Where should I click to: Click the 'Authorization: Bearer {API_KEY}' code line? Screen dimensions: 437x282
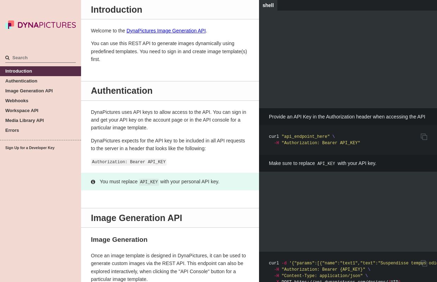322,270
